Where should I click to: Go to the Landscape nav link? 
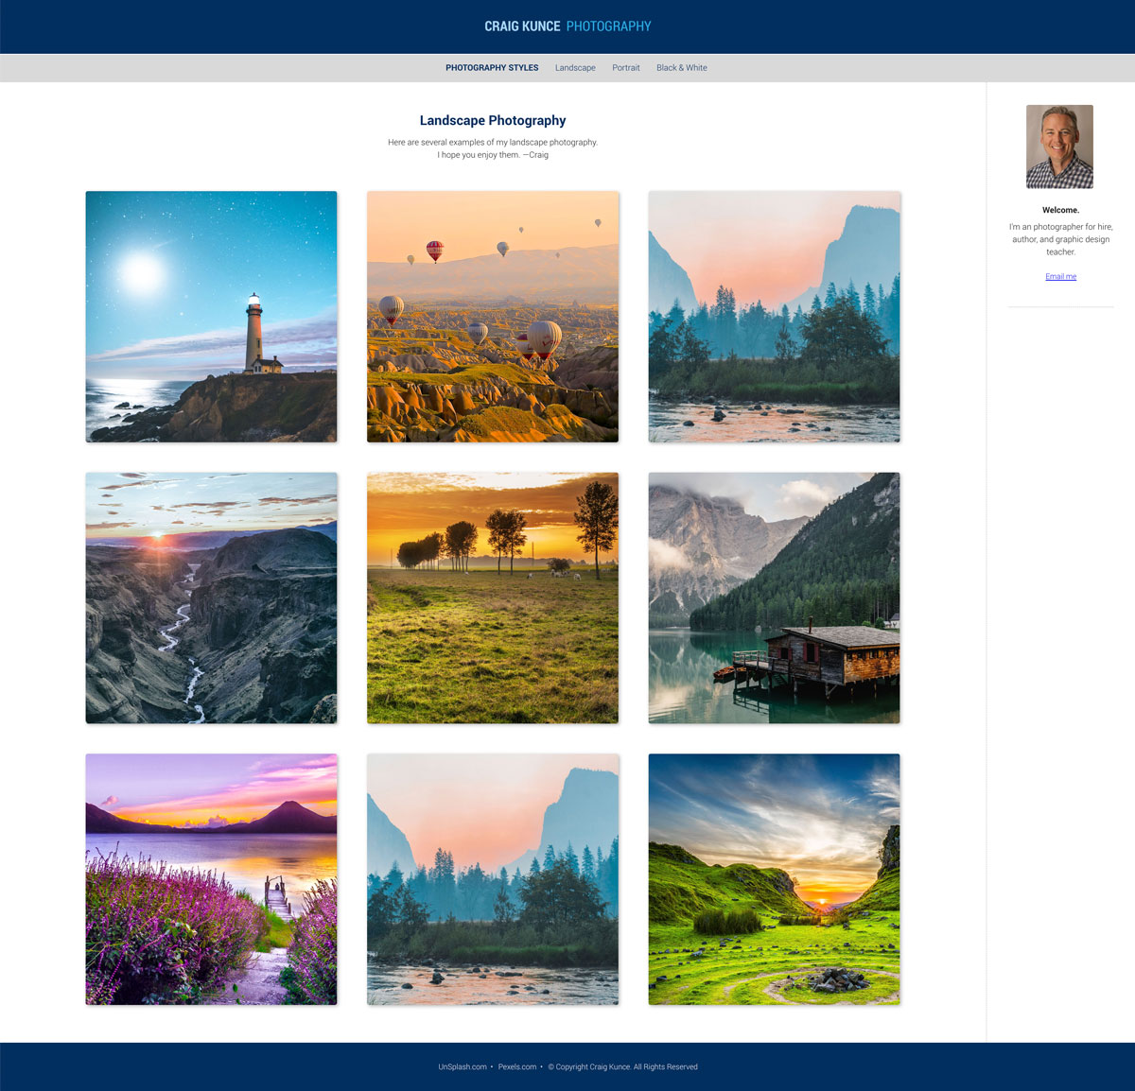[x=575, y=68]
